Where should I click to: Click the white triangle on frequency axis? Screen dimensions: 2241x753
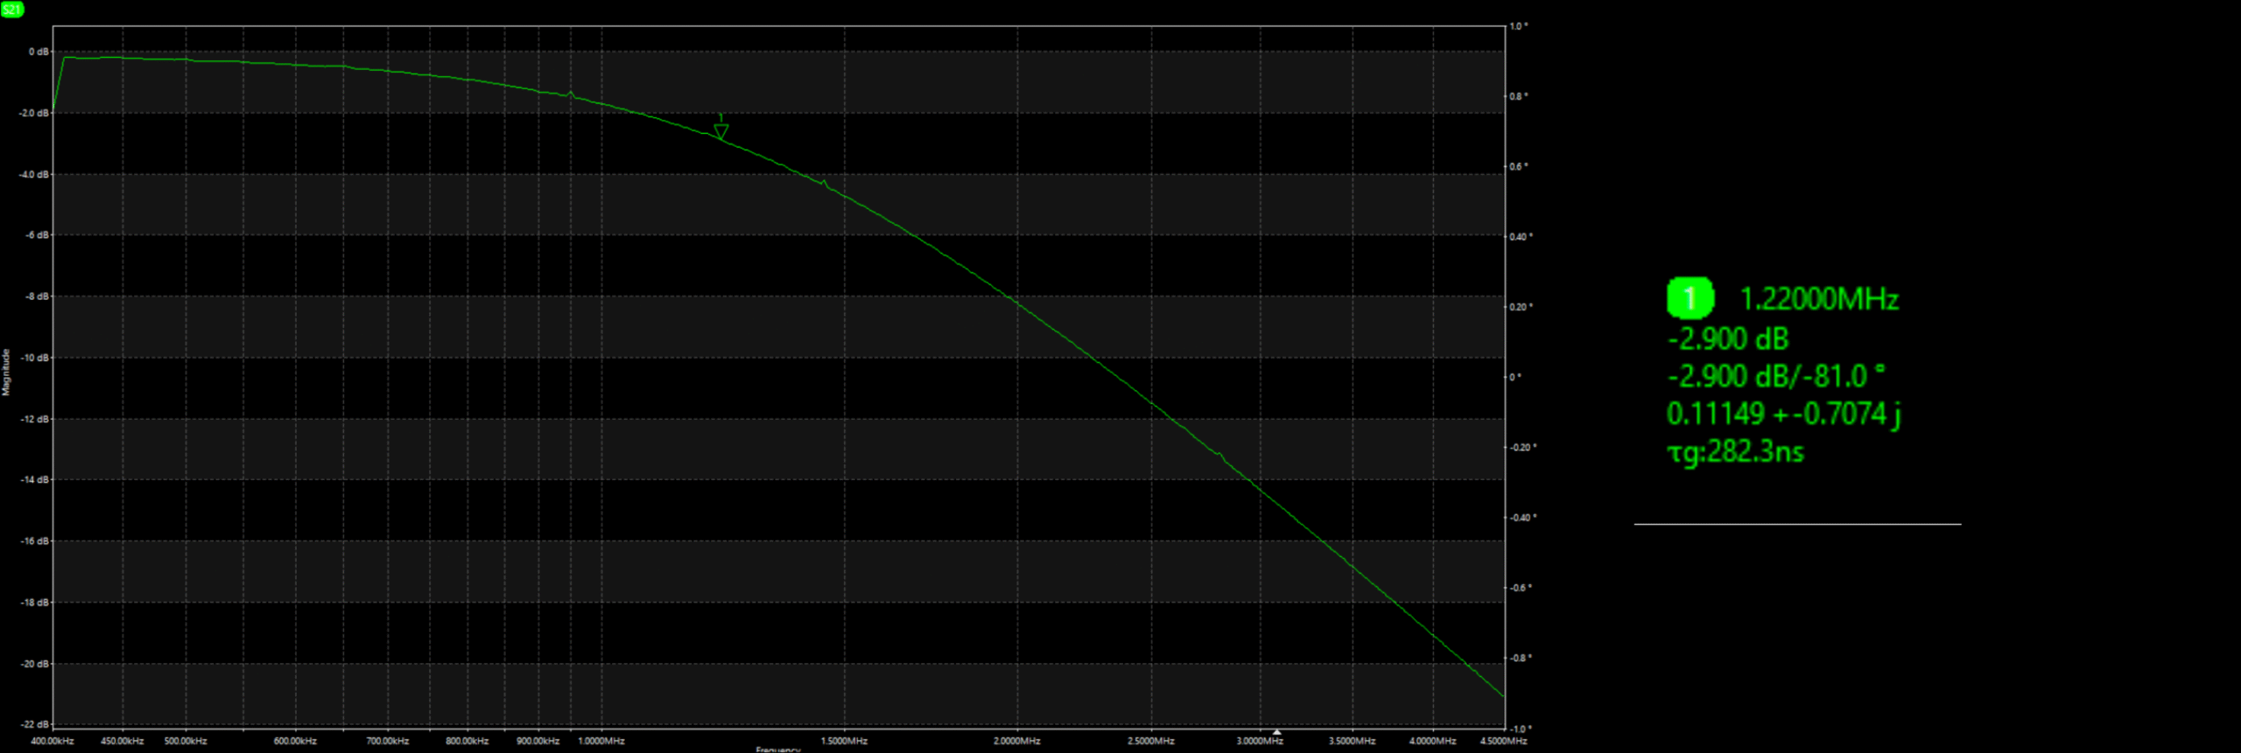click(x=1276, y=731)
